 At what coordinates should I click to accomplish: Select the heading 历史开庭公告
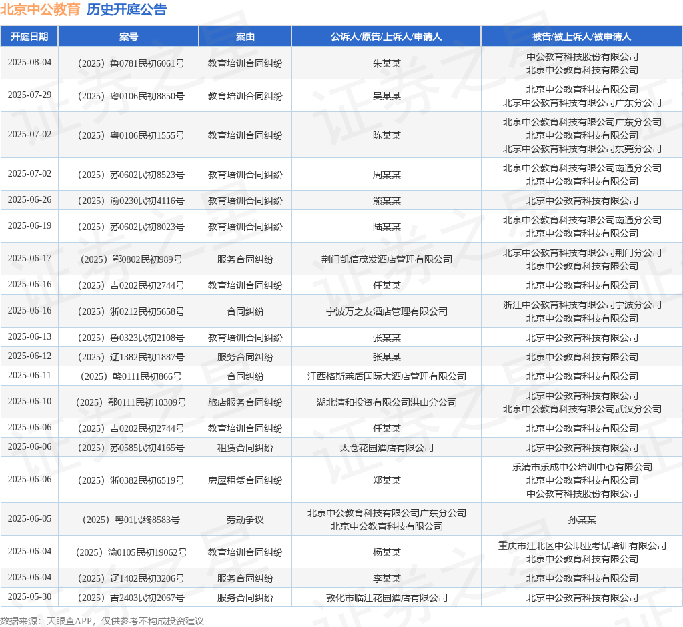pyautogui.click(x=127, y=9)
